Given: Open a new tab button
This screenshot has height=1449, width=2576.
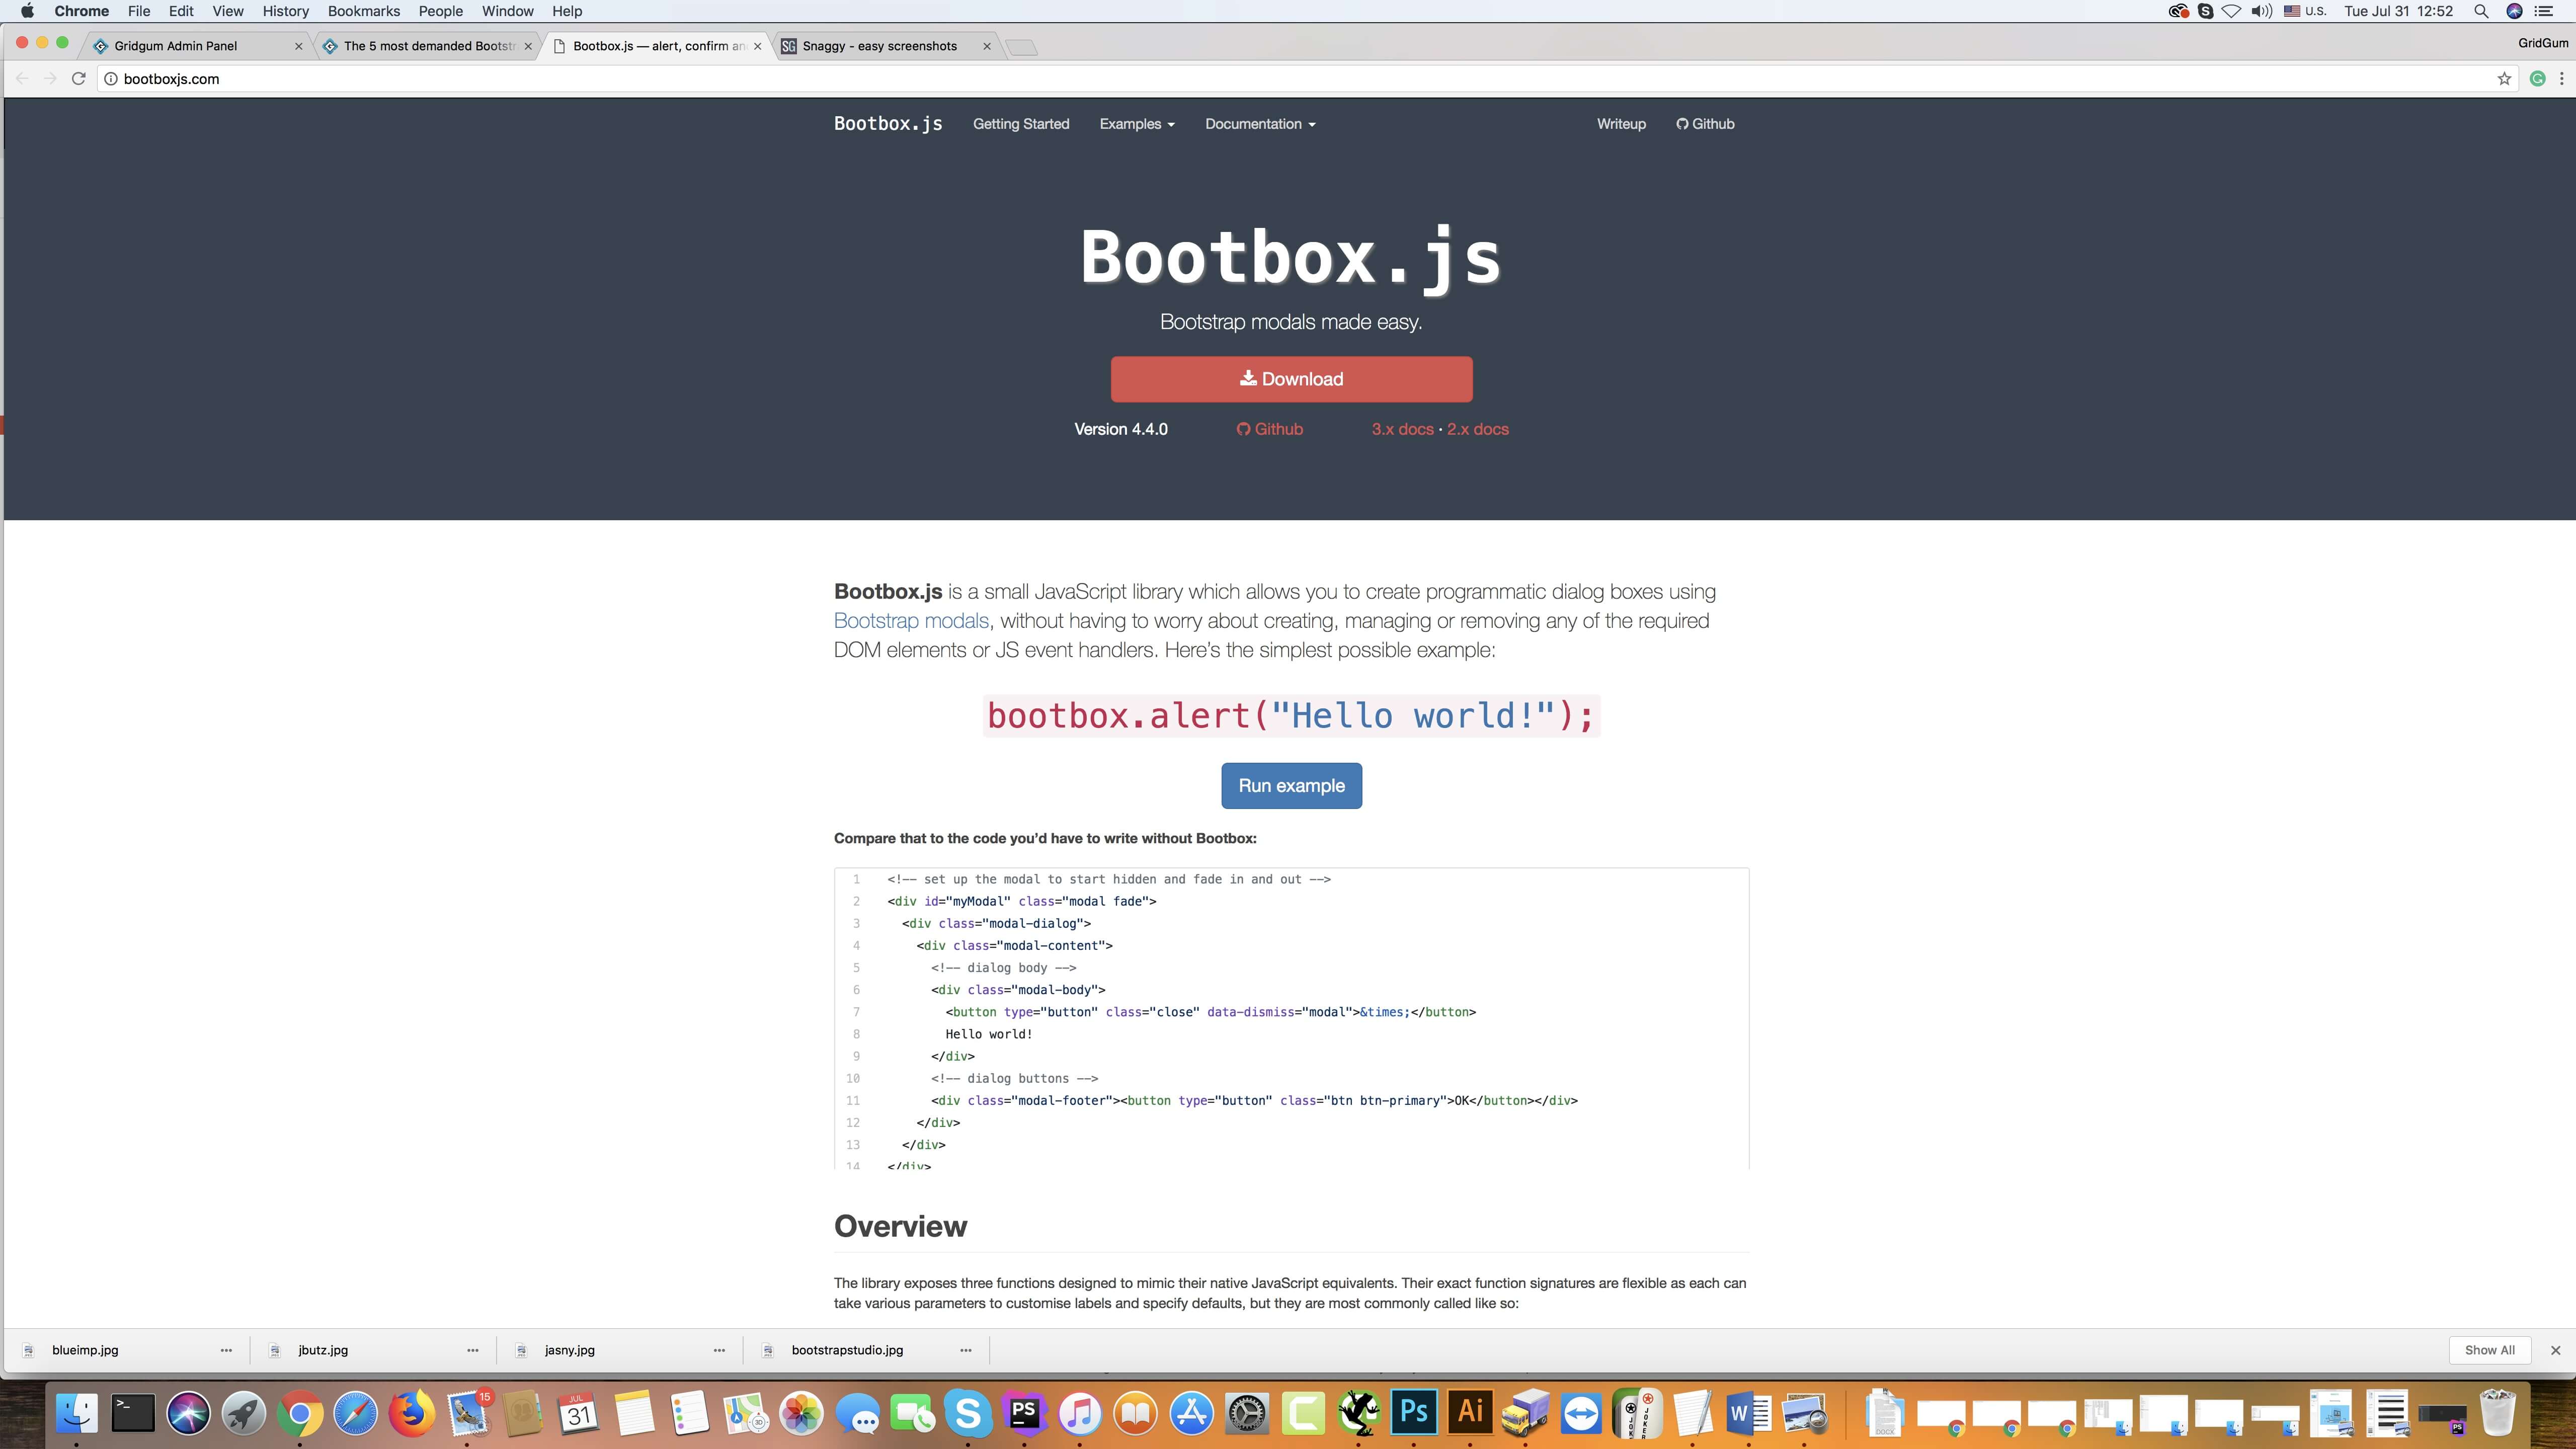Looking at the screenshot, I should (1021, 47).
